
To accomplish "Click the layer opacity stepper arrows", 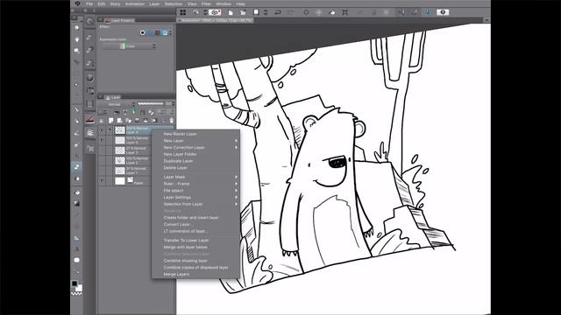I will [x=174, y=104].
